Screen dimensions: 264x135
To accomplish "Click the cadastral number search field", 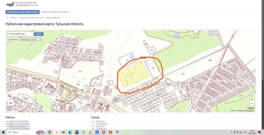I will coord(21,34).
